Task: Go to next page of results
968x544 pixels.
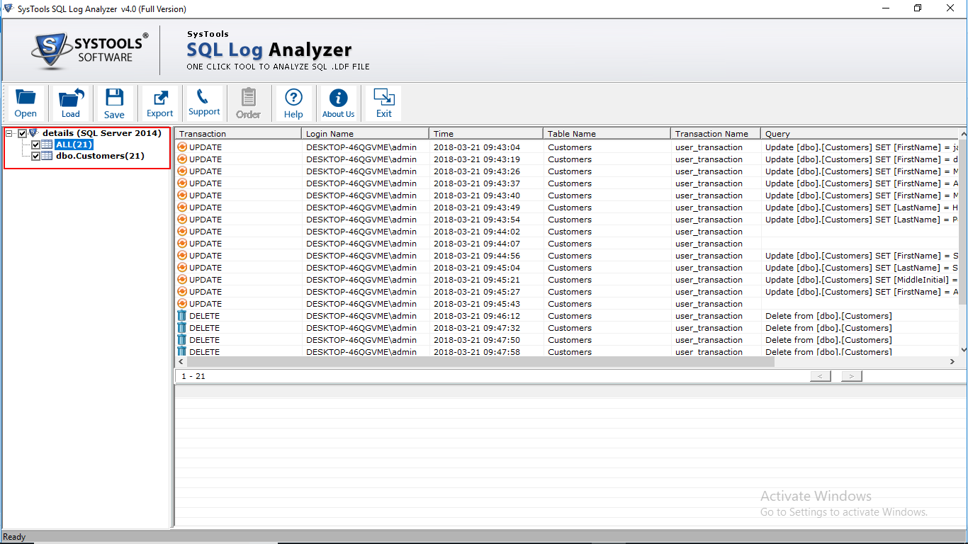Action: click(851, 376)
